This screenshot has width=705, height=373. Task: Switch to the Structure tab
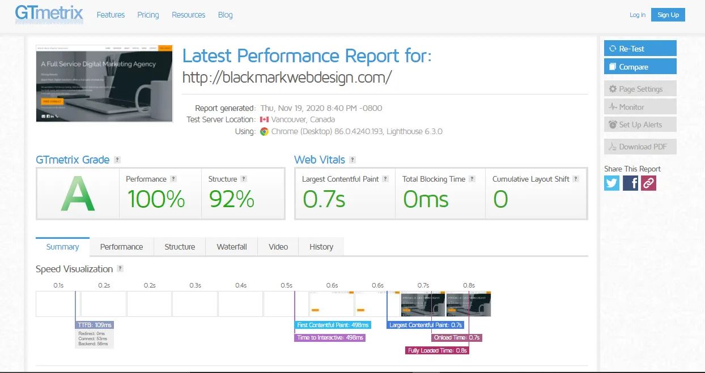click(180, 247)
